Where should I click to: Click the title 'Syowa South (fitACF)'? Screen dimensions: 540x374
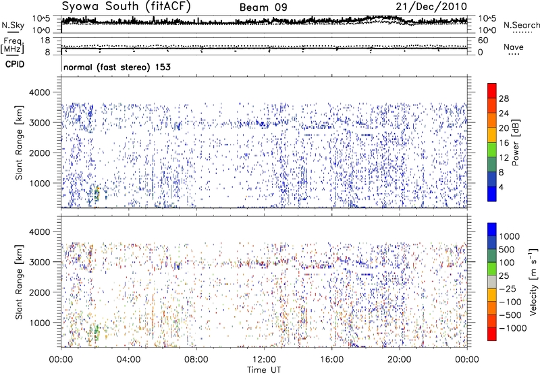point(126,7)
